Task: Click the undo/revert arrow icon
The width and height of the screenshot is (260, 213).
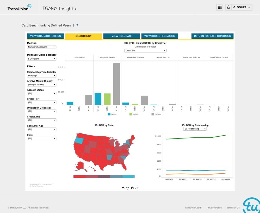Action: [x=128, y=188]
